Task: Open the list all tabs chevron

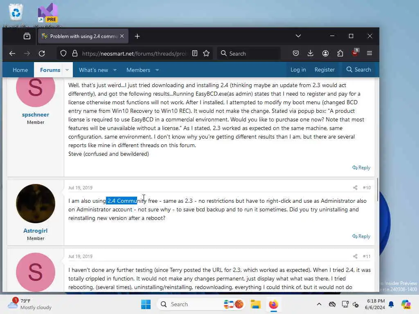Action: (x=298, y=36)
